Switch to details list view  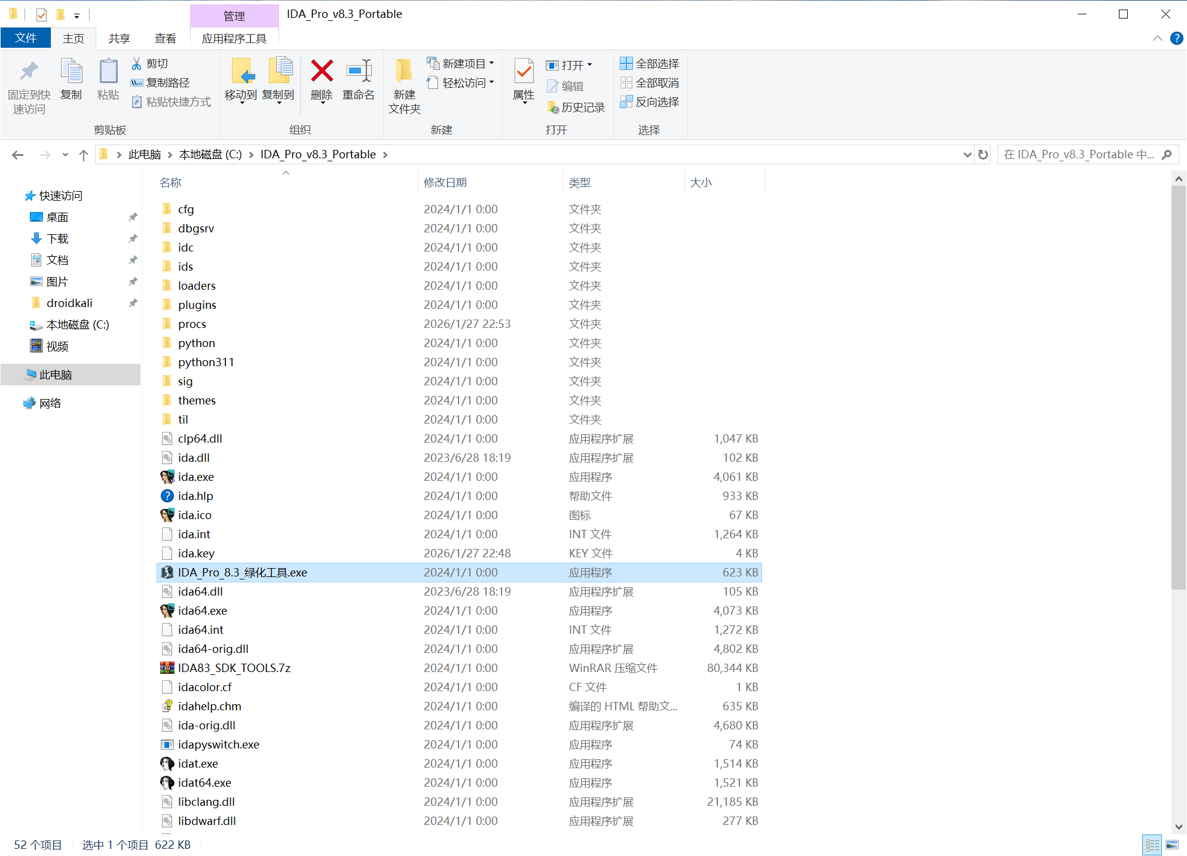coord(1152,845)
